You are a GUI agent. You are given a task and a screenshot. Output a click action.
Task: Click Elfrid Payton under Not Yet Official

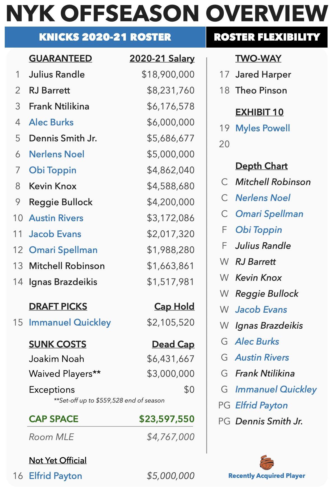[x=55, y=476]
